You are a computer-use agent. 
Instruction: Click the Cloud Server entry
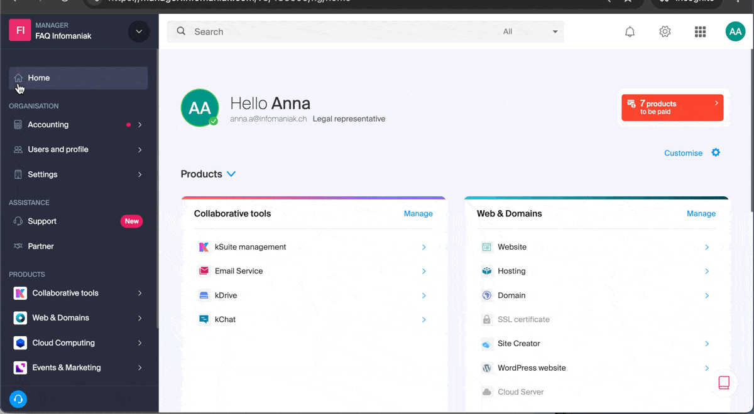520,392
